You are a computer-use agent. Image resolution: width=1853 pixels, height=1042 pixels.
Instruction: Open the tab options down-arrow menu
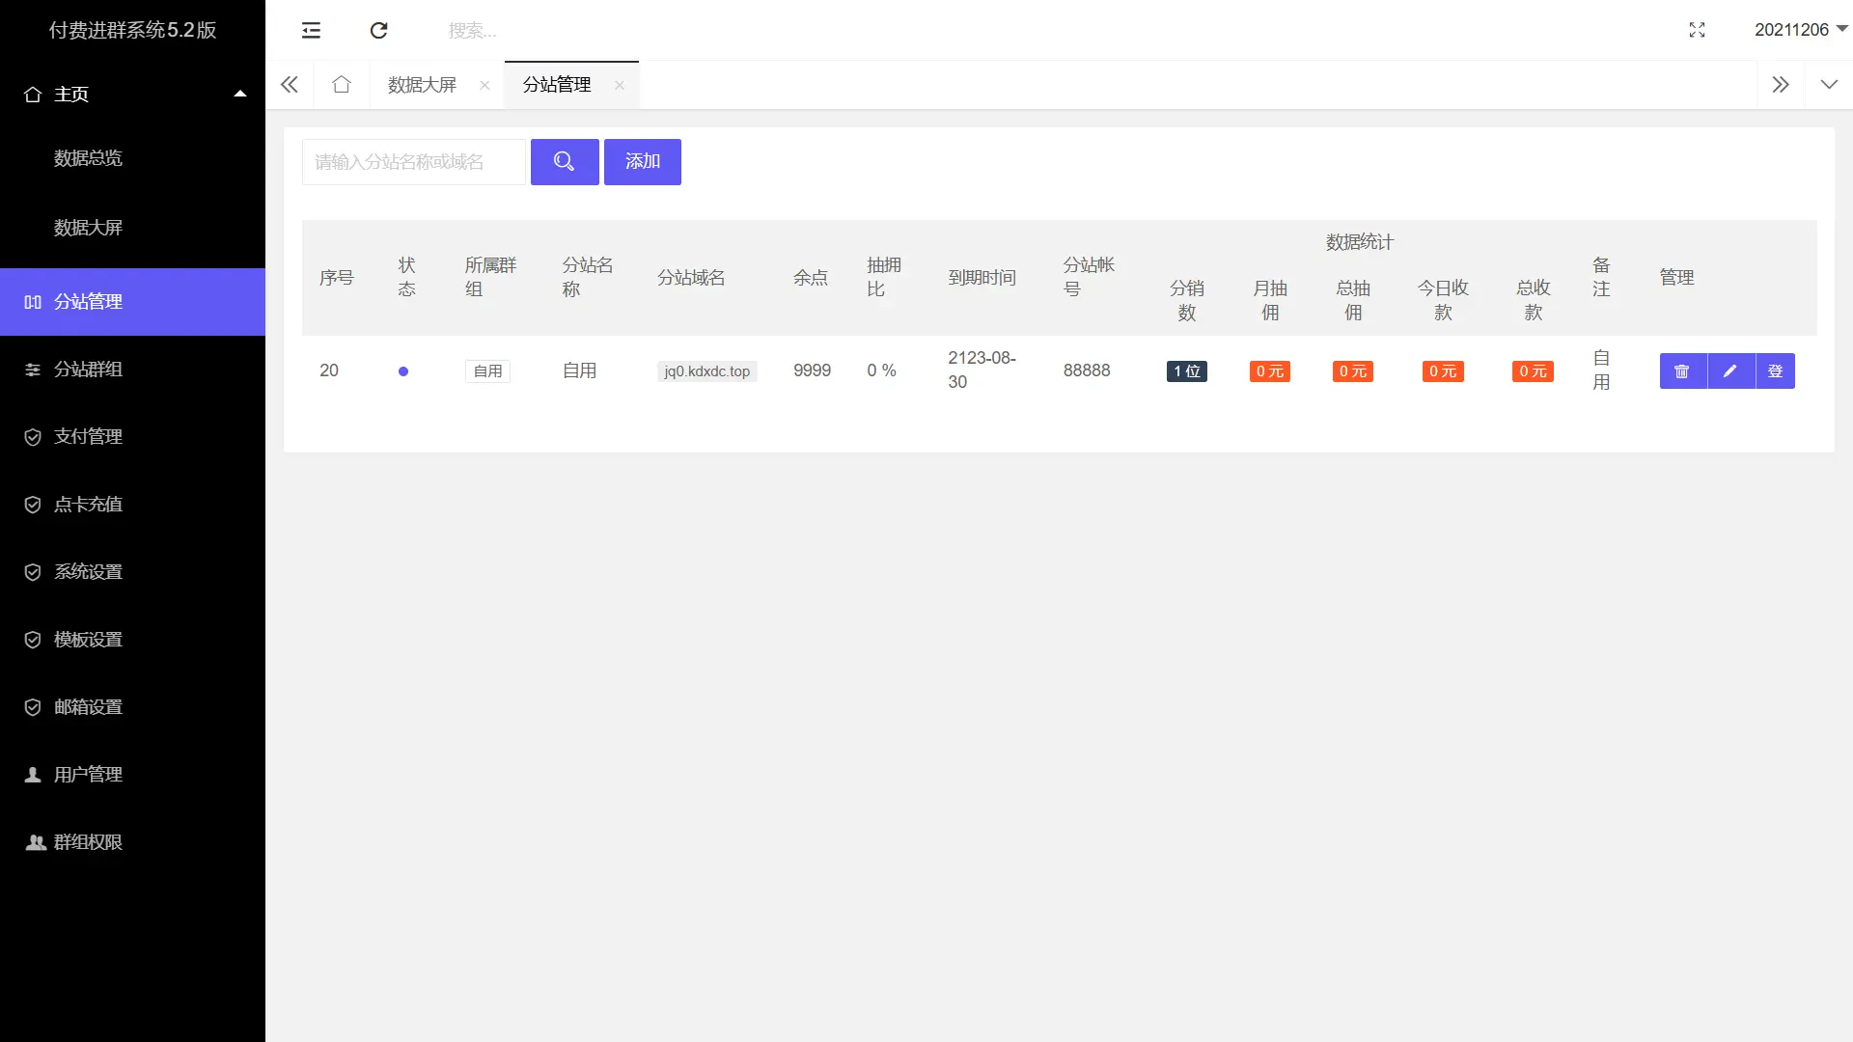click(x=1828, y=85)
